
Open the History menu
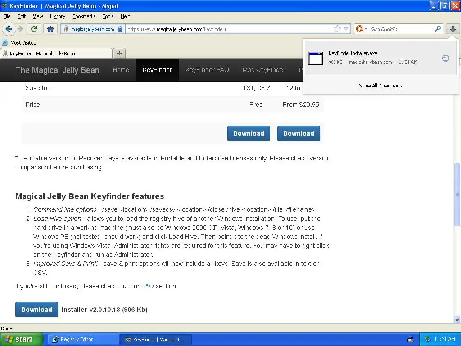pyautogui.click(x=58, y=16)
